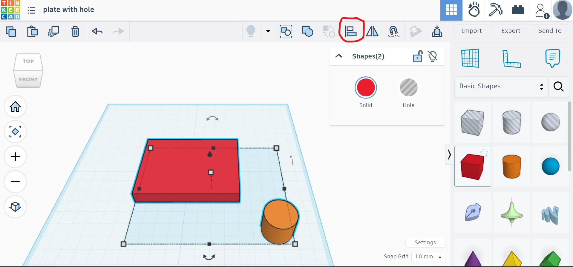Click the Send To button
This screenshot has height=267, width=573.
[550, 31]
